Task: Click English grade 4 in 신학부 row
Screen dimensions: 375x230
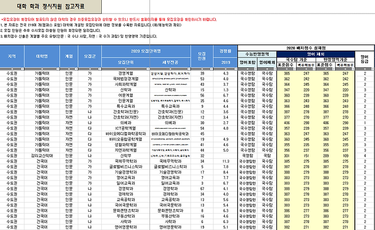Action: point(365,156)
